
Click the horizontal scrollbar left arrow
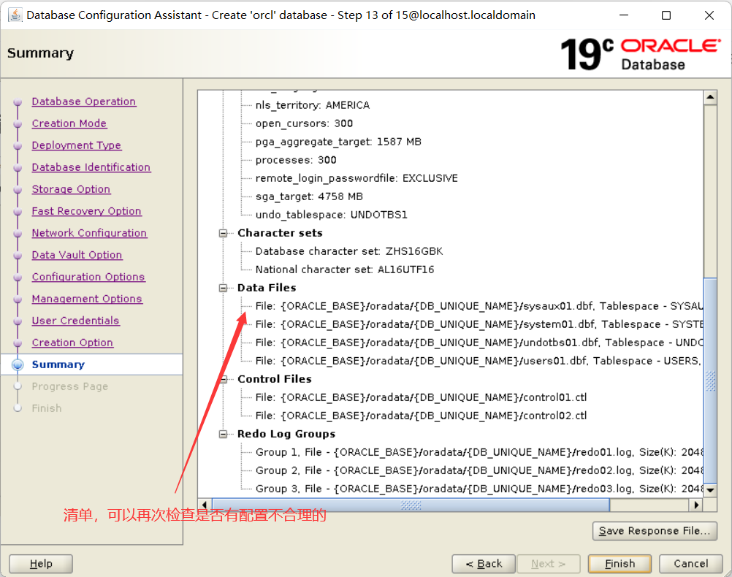tap(205, 505)
